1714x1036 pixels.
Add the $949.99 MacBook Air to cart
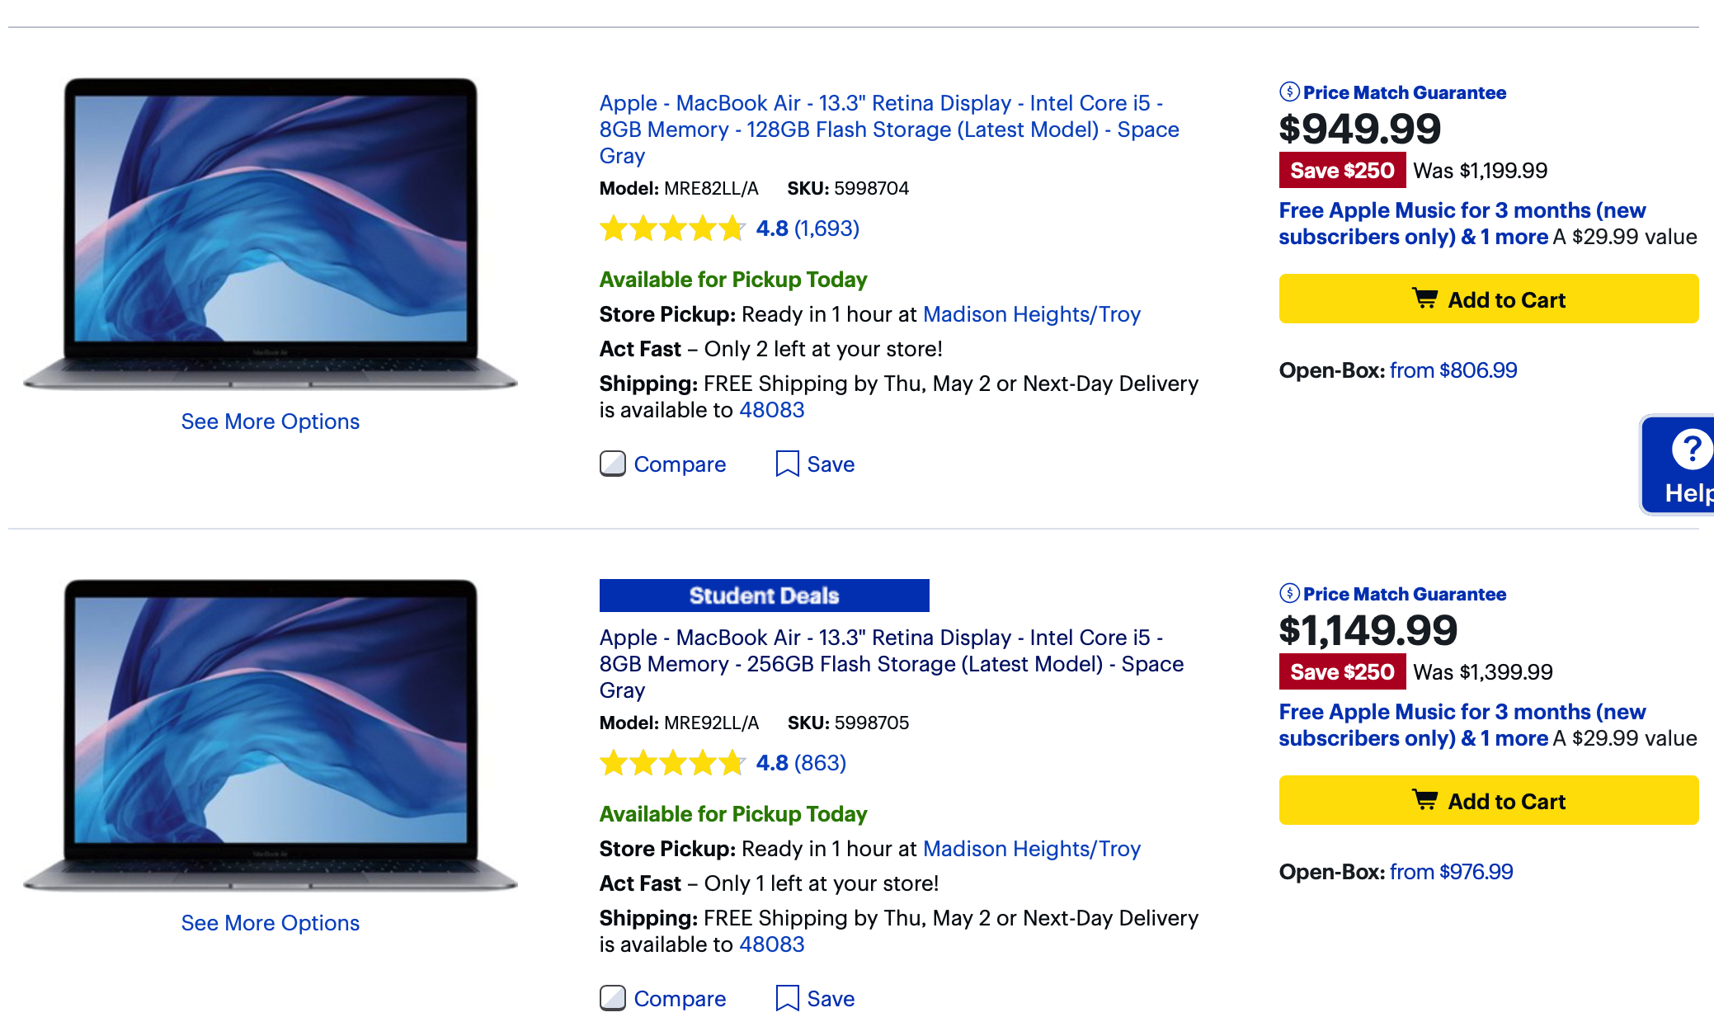(x=1488, y=299)
